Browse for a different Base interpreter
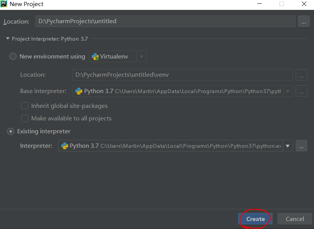The image size is (314, 229). (x=301, y=91)
